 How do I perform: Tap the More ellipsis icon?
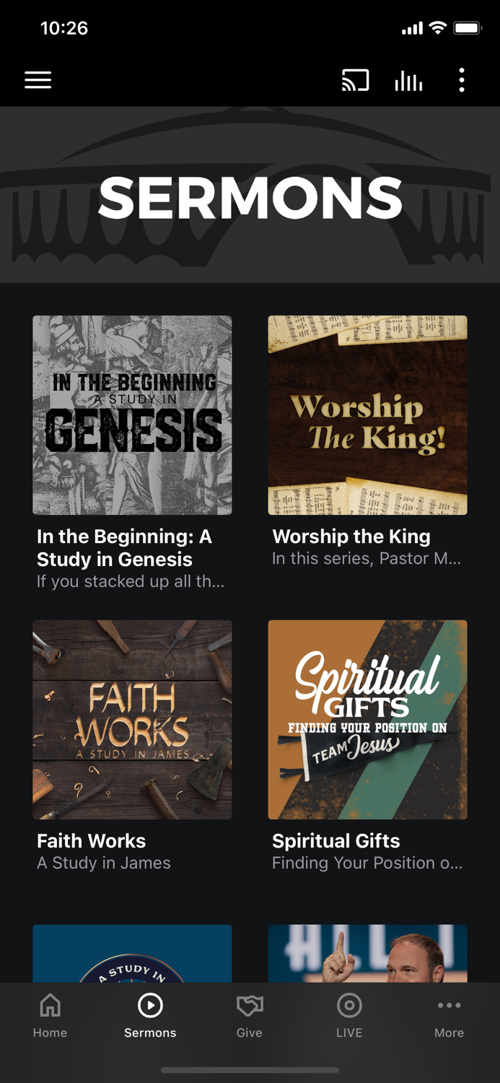click(x=449, y=1005)
